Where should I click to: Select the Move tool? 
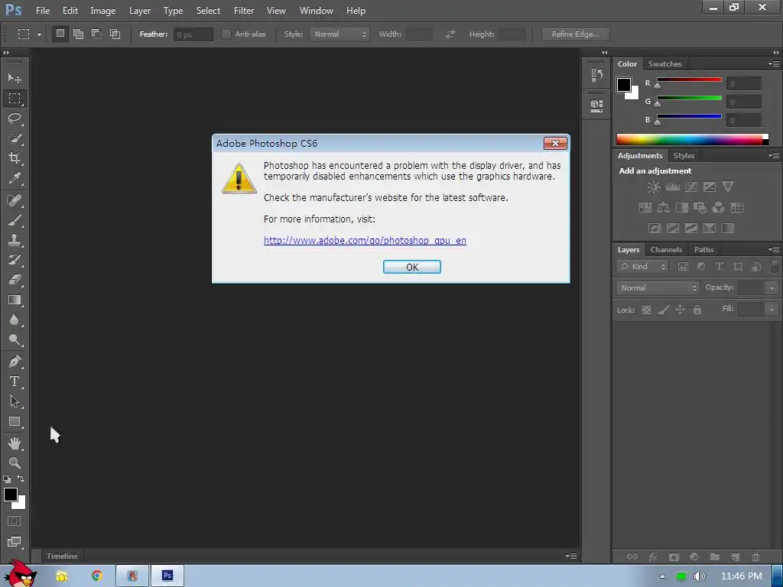click(x=15, y=79)
